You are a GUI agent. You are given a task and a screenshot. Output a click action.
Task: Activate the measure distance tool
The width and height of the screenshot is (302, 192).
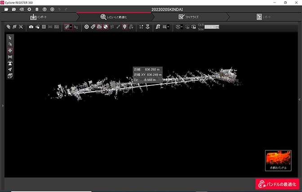tap(10, 57)
